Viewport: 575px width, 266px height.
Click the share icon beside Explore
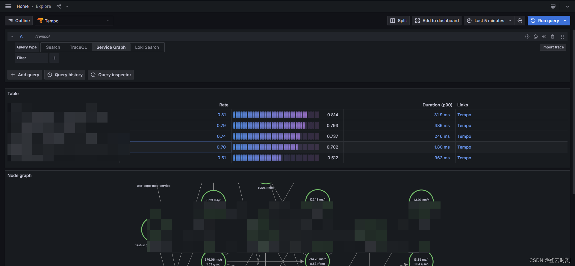click(x=59, y=6)
